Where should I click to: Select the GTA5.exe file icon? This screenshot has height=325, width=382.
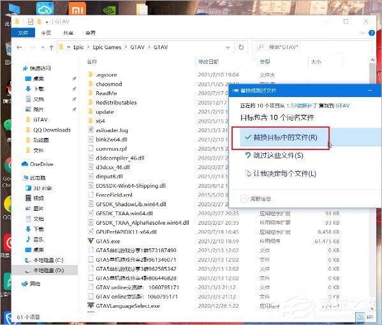[x=91, y=241]
